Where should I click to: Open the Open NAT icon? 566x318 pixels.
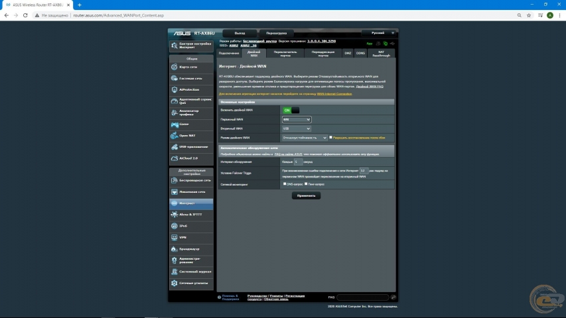[x=175, y=136]
